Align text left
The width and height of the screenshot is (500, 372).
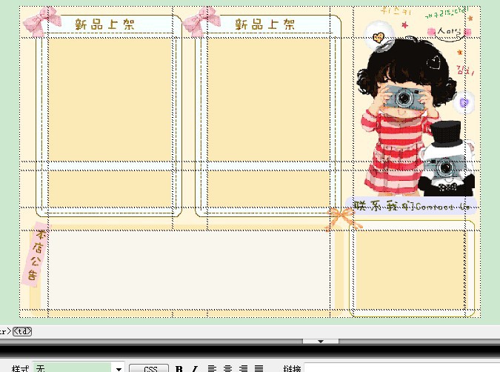coord(212,369)
